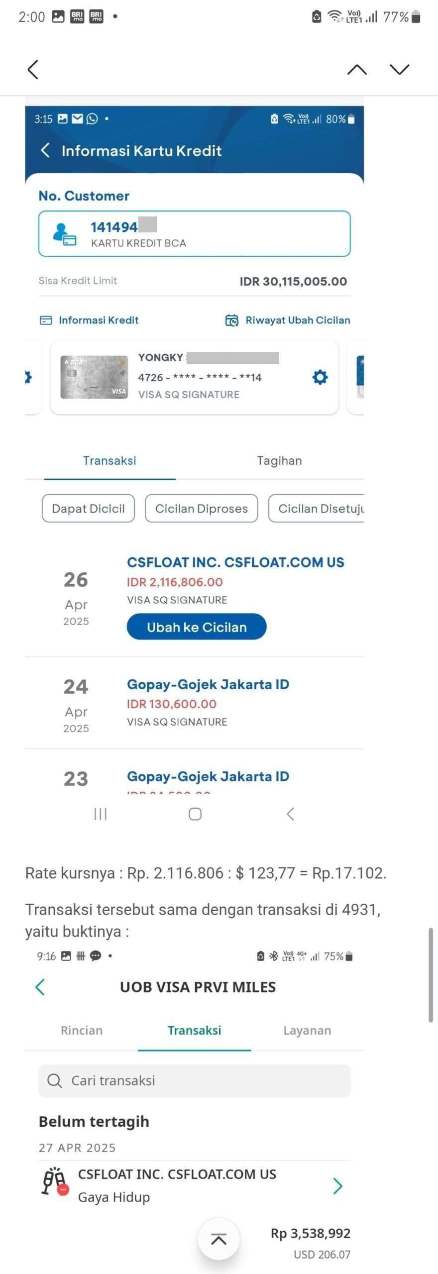This screenshot has width=438, height=1274.
Task: Expand CSFLOAT transaction details chevron
Action: point(337,1186)
